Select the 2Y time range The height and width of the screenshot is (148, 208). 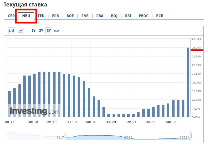tap(41, 31)
